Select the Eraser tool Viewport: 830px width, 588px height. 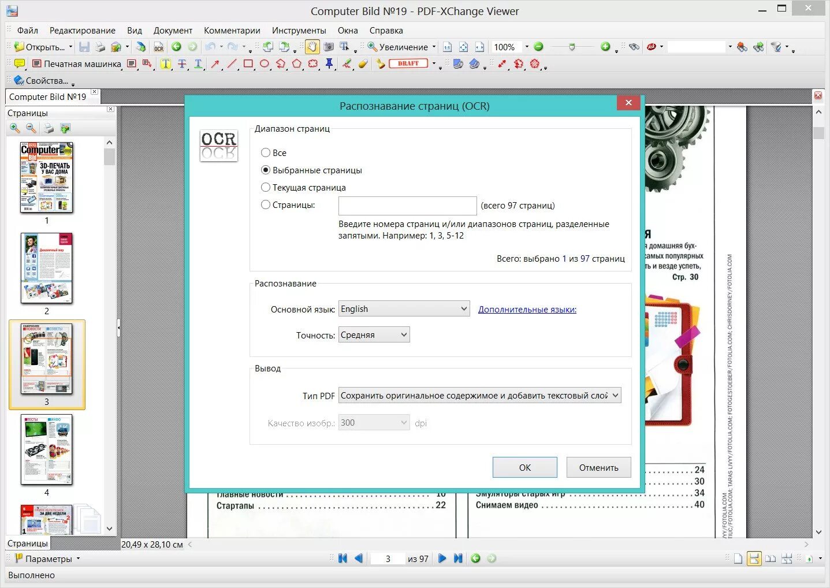[363, 64]
